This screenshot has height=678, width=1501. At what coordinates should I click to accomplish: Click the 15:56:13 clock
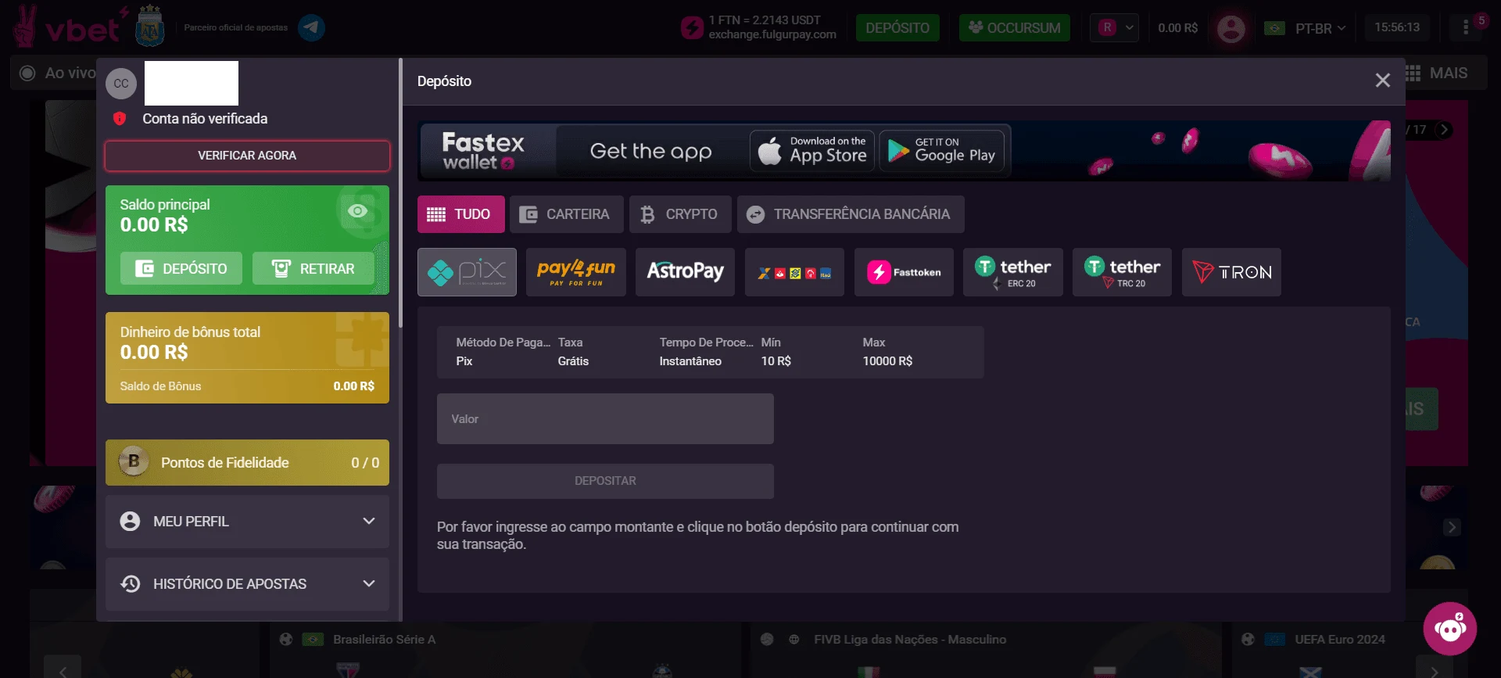point(1397,27)
